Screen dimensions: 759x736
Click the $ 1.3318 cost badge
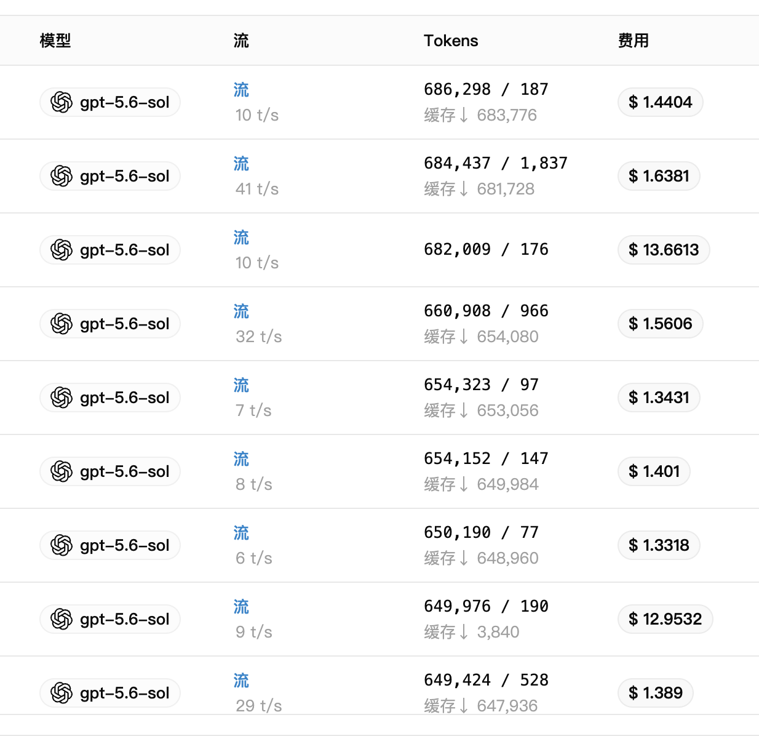coord(659,545)
